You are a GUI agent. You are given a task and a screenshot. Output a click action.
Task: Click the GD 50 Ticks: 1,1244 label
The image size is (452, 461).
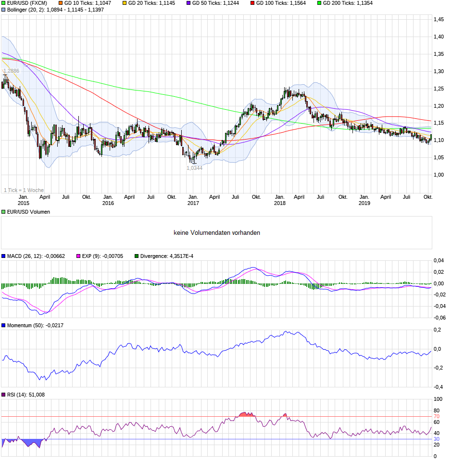(x=215, y=3)
